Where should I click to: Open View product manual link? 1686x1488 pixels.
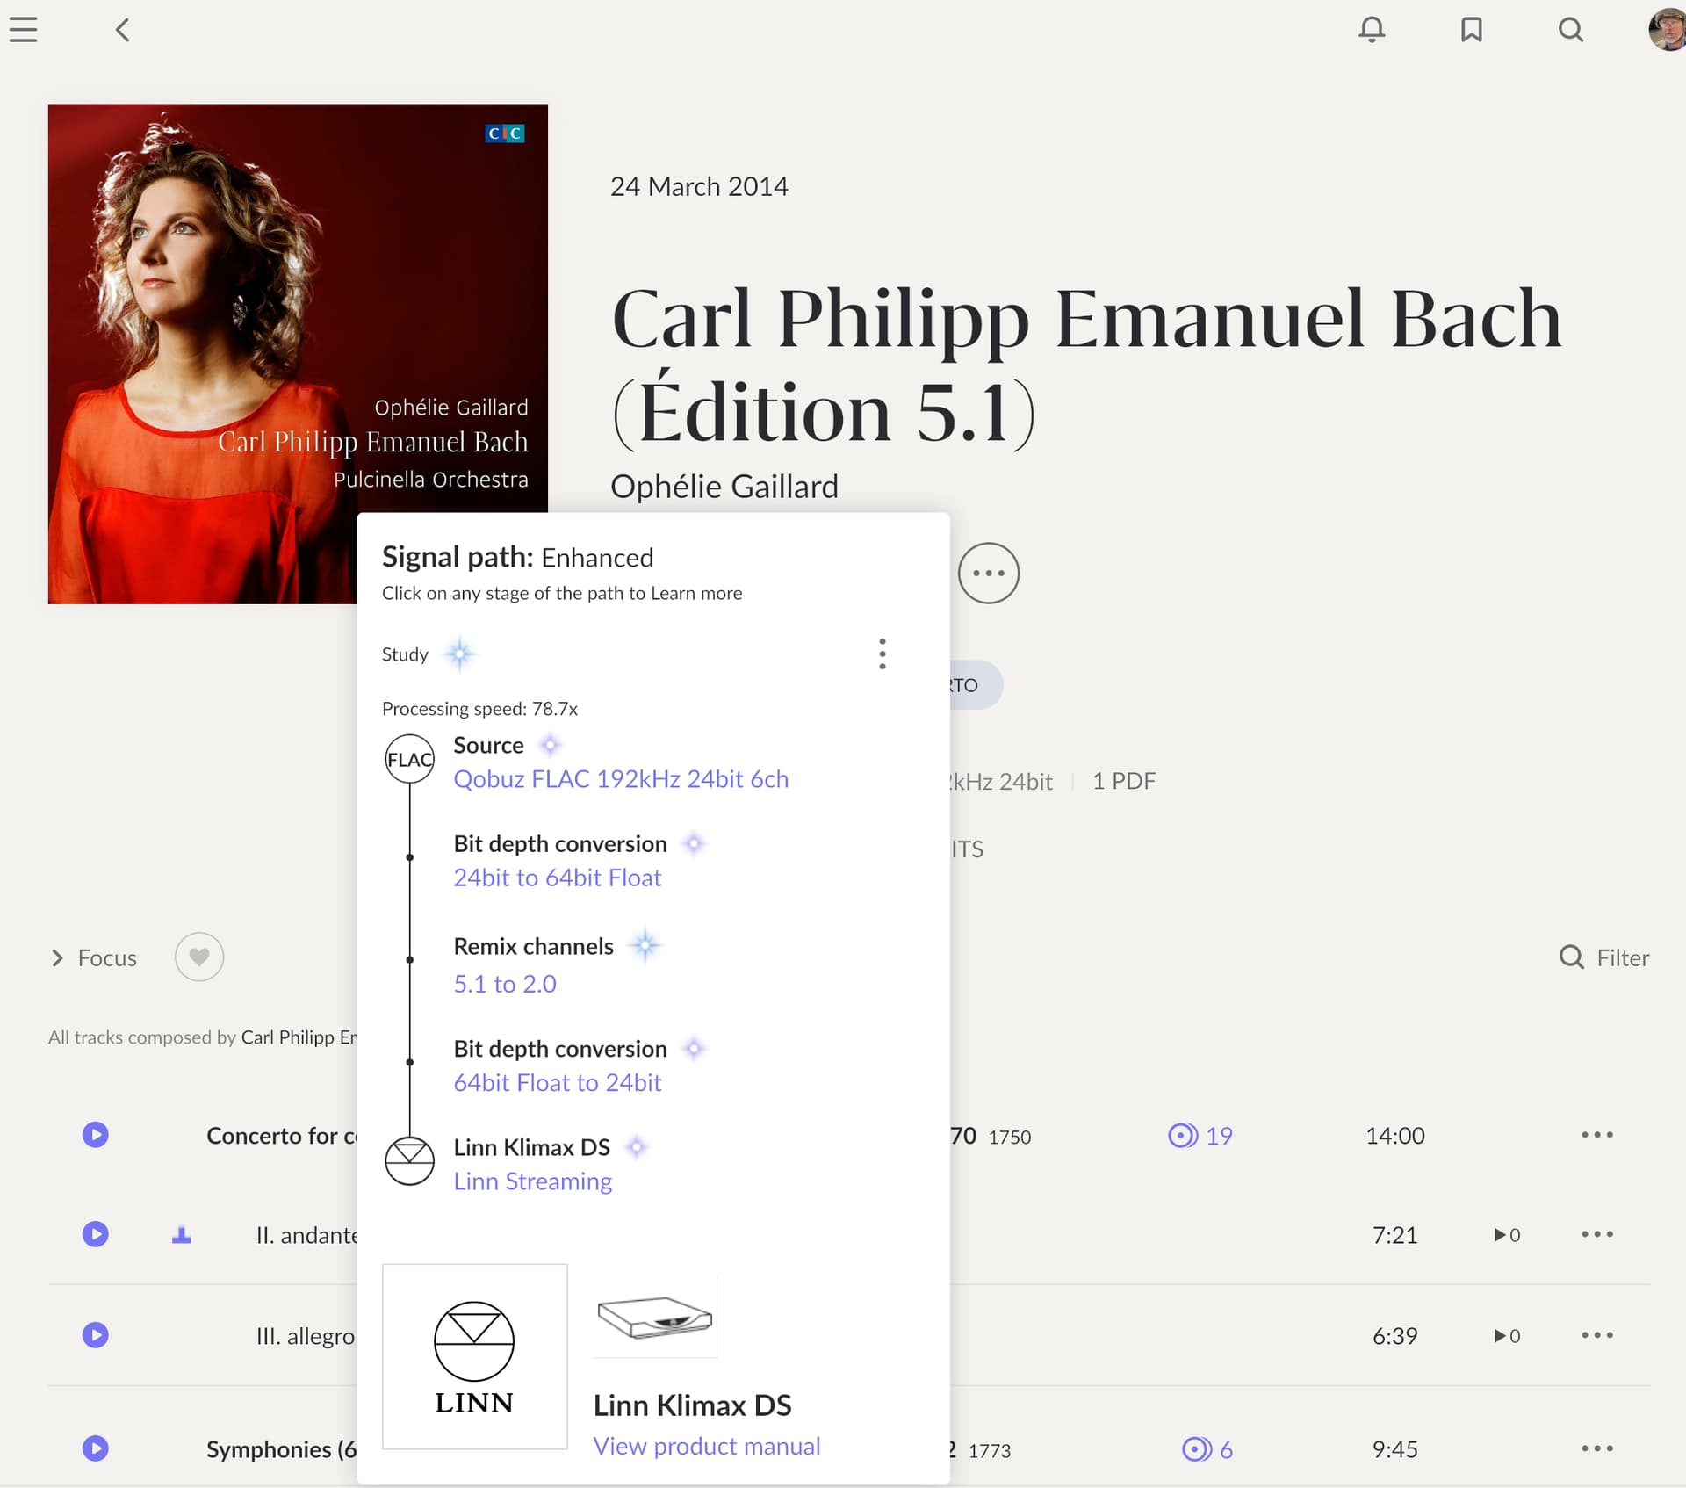tap(707, 1446)
